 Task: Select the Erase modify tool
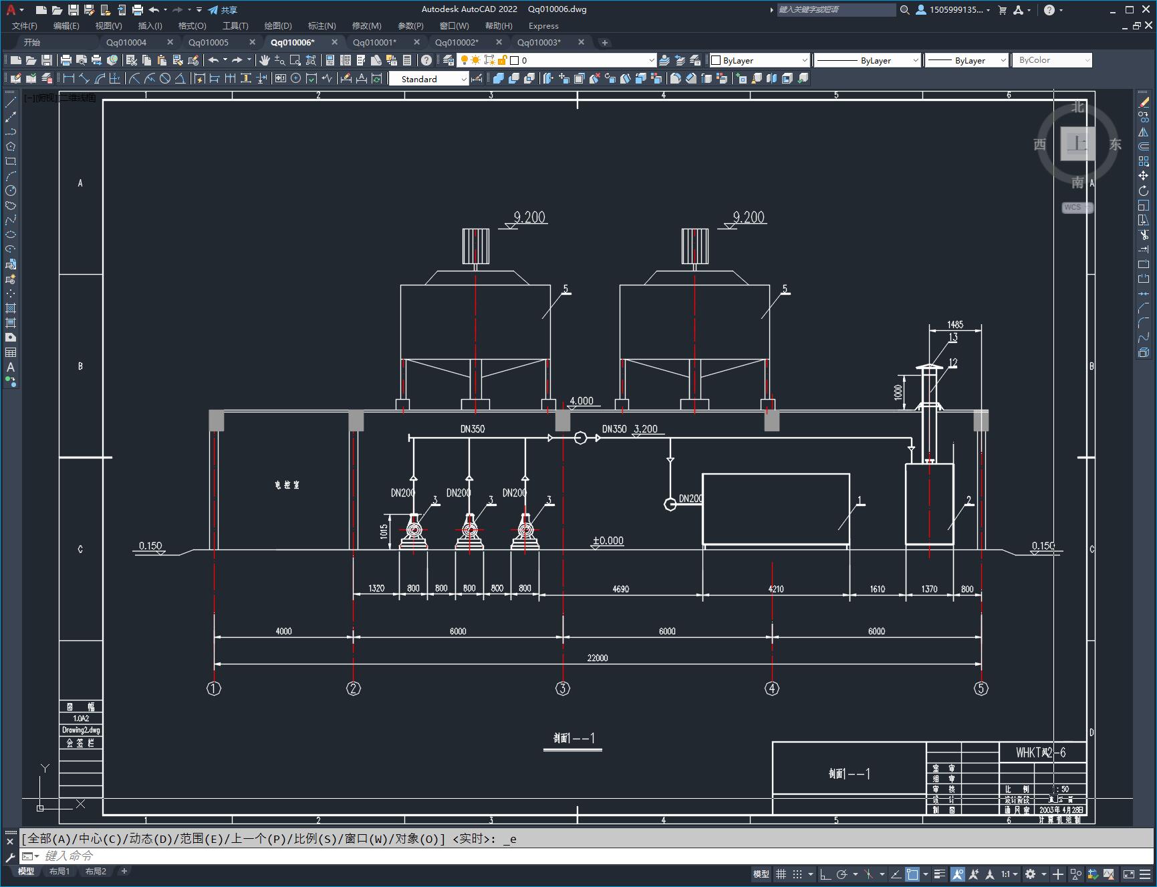pyautogui.click(x=1144, y=102)
